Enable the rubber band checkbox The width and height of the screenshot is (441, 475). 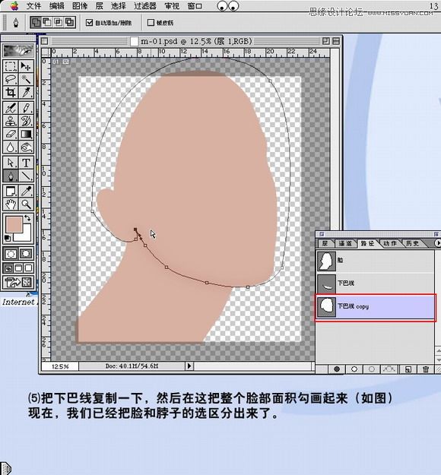coord(151,22)
